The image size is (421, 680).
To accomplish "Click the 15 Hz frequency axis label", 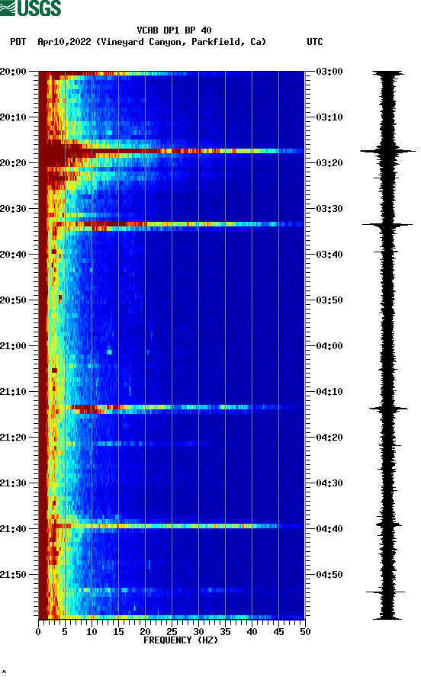I will pos(118,632).
